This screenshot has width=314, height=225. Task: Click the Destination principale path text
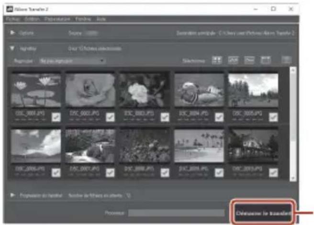(x=235, y=33)
